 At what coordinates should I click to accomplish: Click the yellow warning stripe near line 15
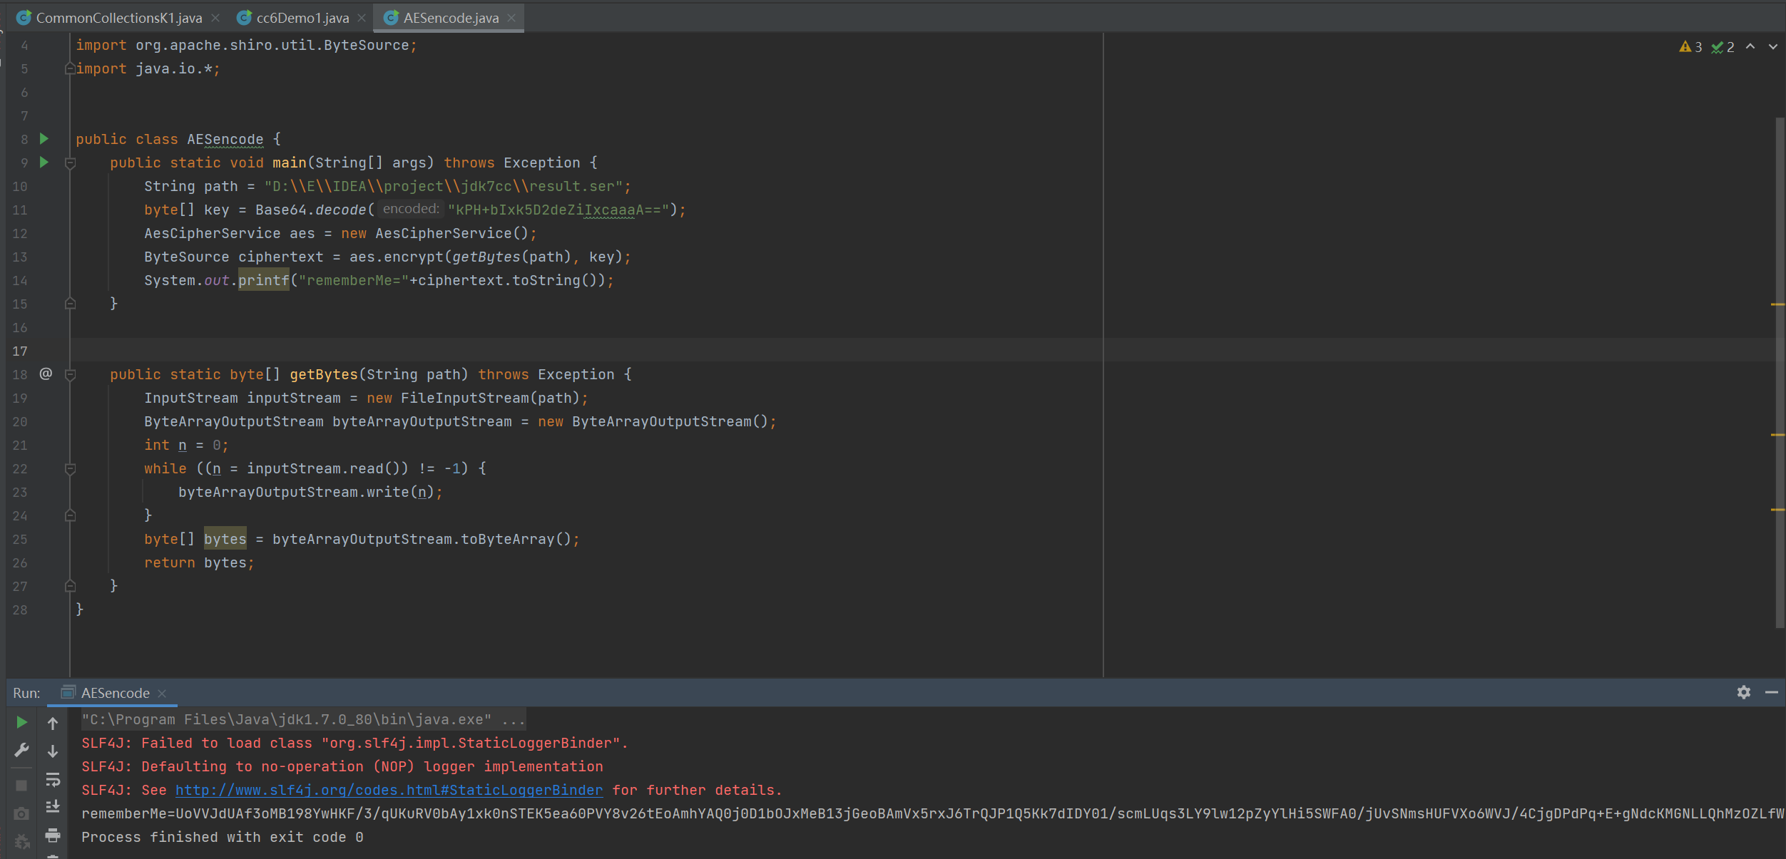[x=1777, y=304]
